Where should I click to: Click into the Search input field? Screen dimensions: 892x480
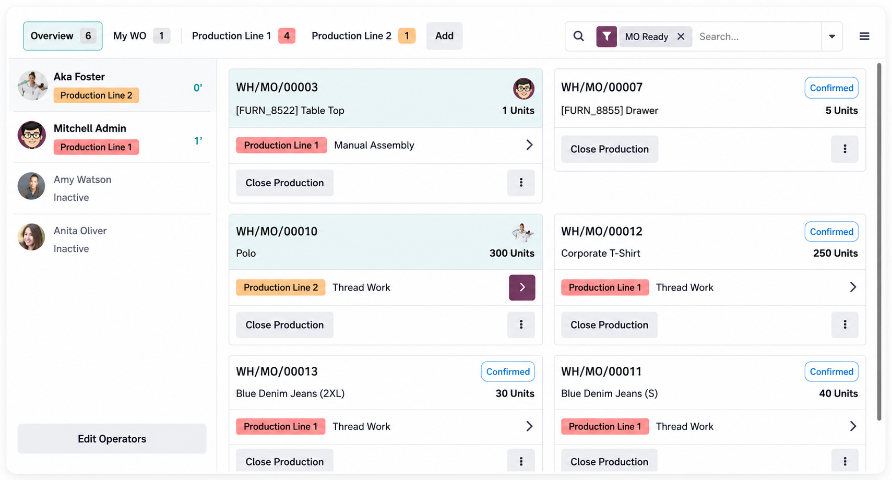pos(757,37)
